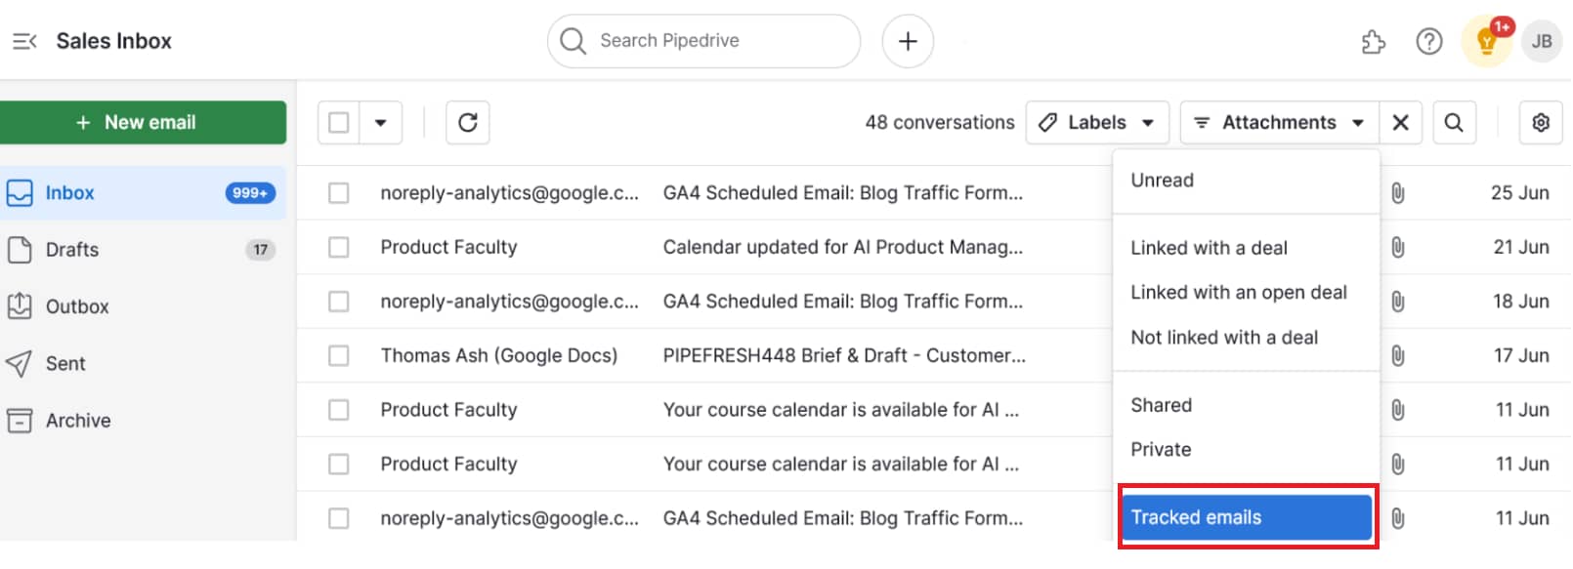Click the Sent paper plane icon
Screen dimensions: 1573x569
20,362
